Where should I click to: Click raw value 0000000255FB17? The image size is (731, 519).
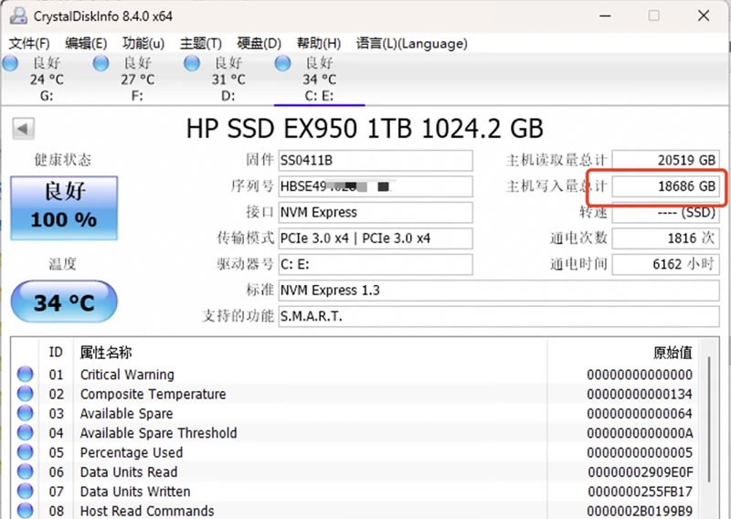click(x=641, y=492)
